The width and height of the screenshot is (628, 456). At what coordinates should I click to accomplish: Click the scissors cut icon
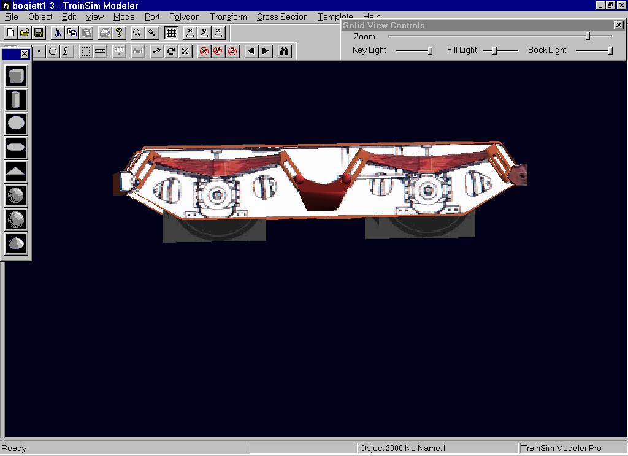click(x=58, y=33)
